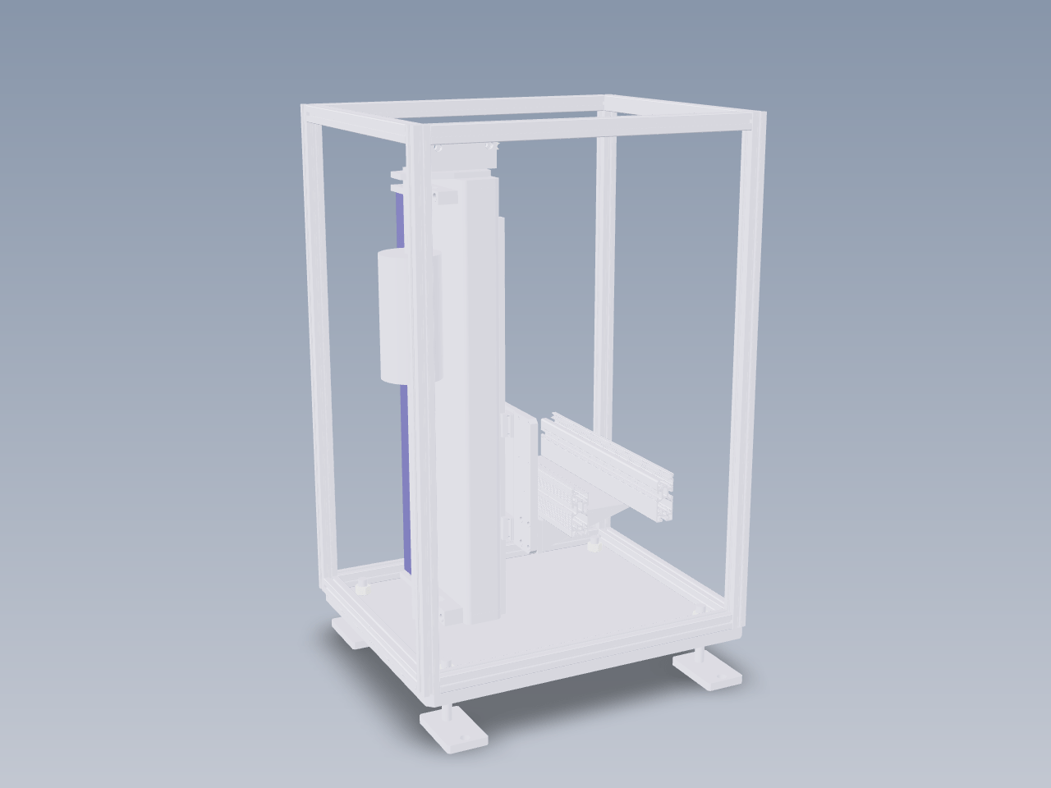This screenshot has height=788, width=1051.
Task: Pick the front left foot pad
Action: pos(453,730)
